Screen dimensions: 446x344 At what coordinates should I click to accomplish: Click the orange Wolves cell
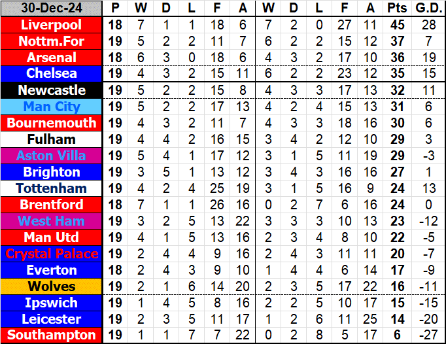pyautogui.click(x=52, y=286)
